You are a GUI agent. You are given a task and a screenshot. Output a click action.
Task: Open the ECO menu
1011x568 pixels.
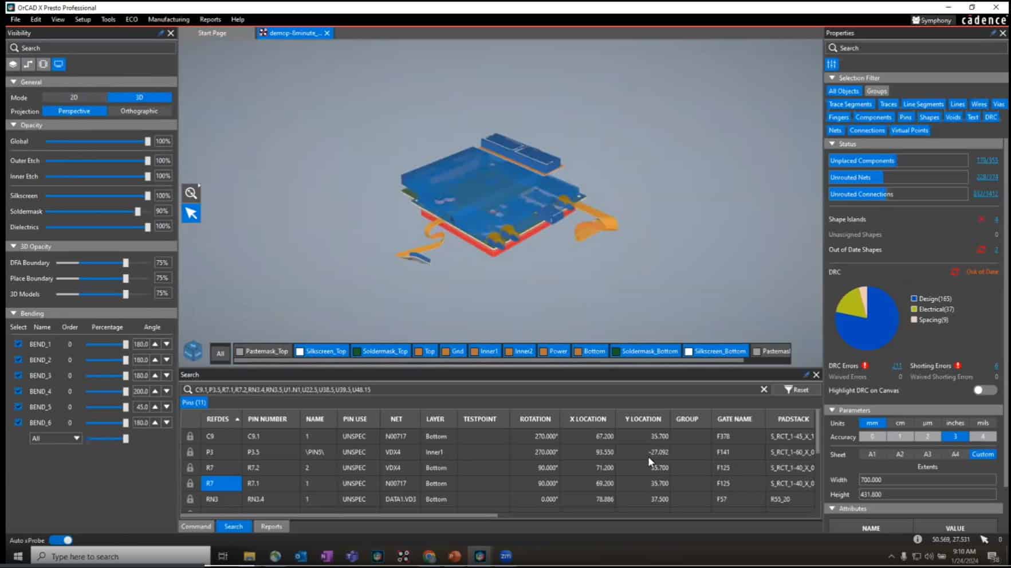pos(132,19)
